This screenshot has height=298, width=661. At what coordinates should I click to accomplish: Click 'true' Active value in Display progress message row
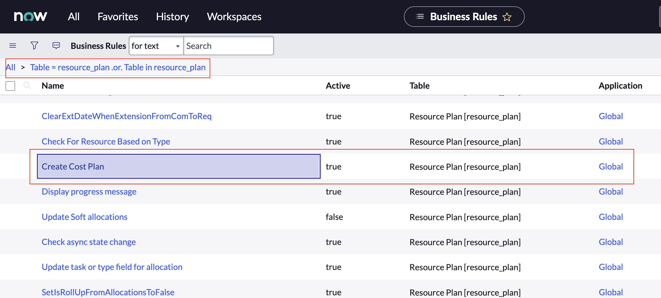pyautogui.click(x=334, y=192)
